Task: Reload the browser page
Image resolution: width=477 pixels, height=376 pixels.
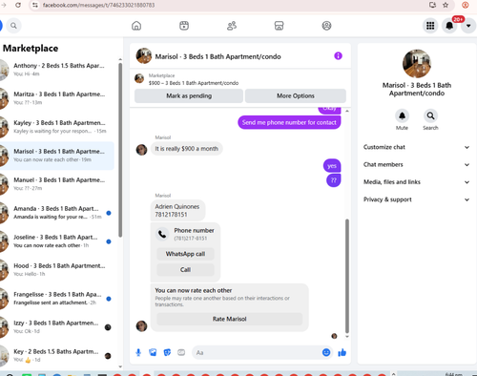Action: [x=18, y=5]
